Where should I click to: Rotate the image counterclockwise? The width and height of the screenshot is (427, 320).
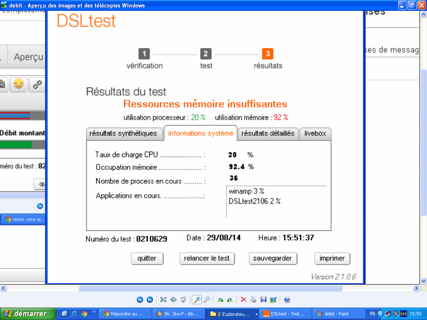click(230, 300)
